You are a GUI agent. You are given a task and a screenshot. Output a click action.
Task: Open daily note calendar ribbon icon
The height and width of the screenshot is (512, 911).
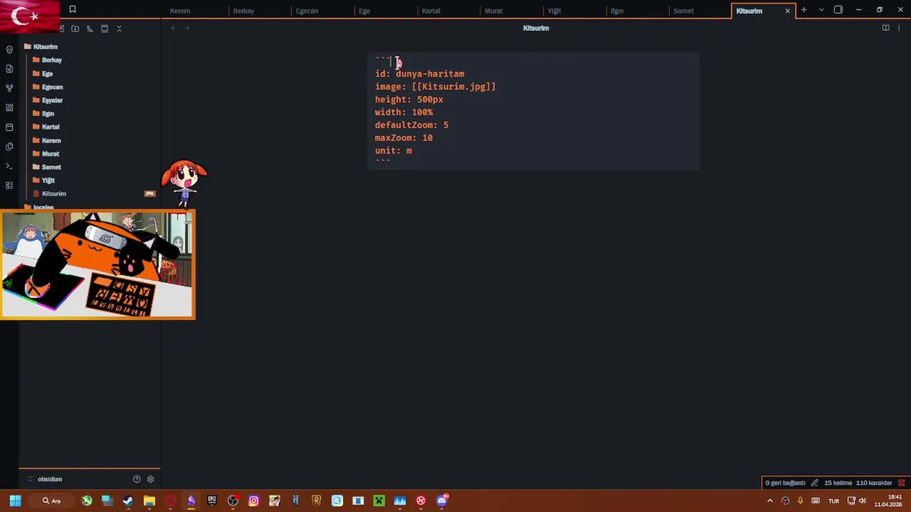coord(9,127)
